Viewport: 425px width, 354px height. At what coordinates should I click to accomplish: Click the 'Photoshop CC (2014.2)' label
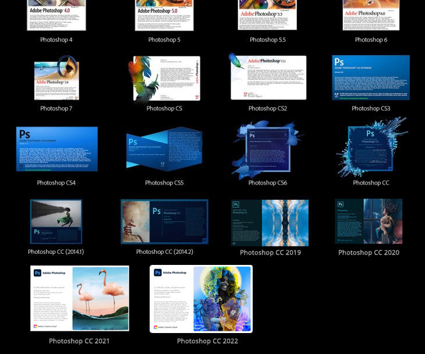coord(165,252)
